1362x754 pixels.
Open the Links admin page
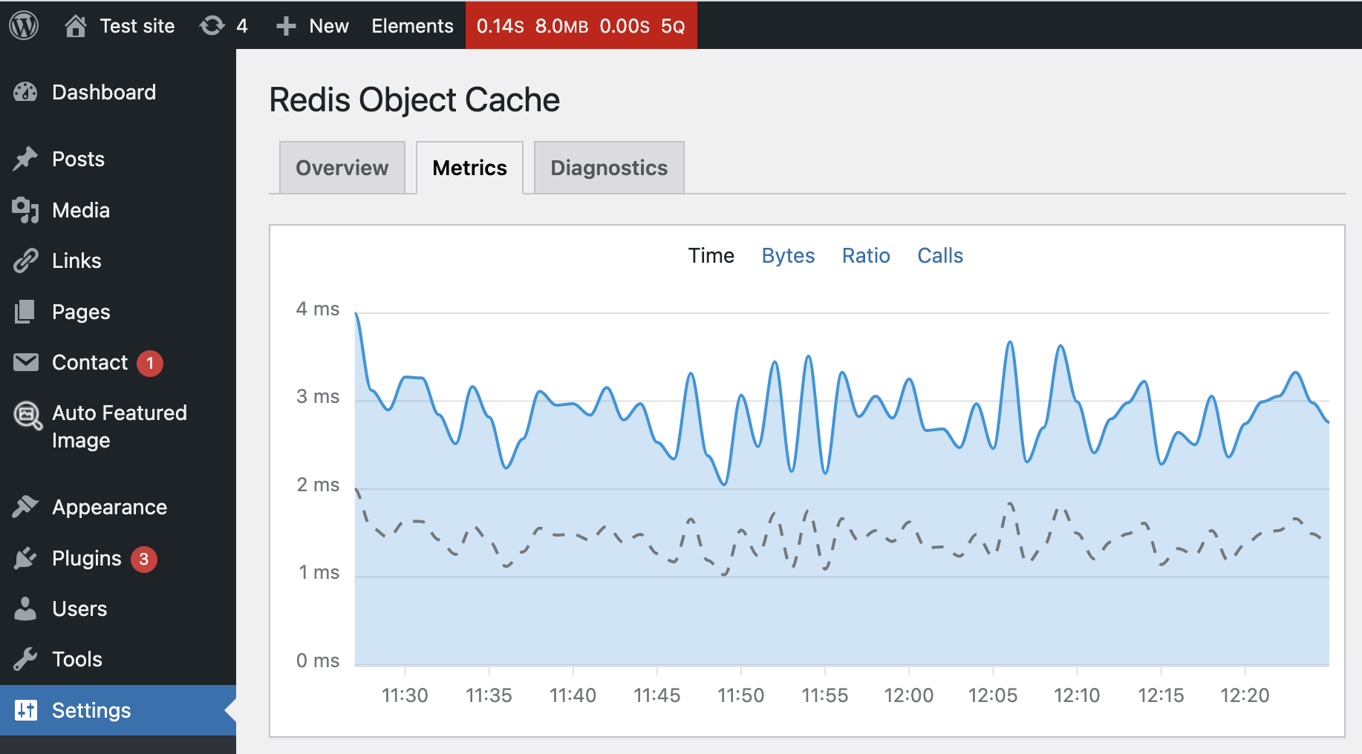click(76, 260)
